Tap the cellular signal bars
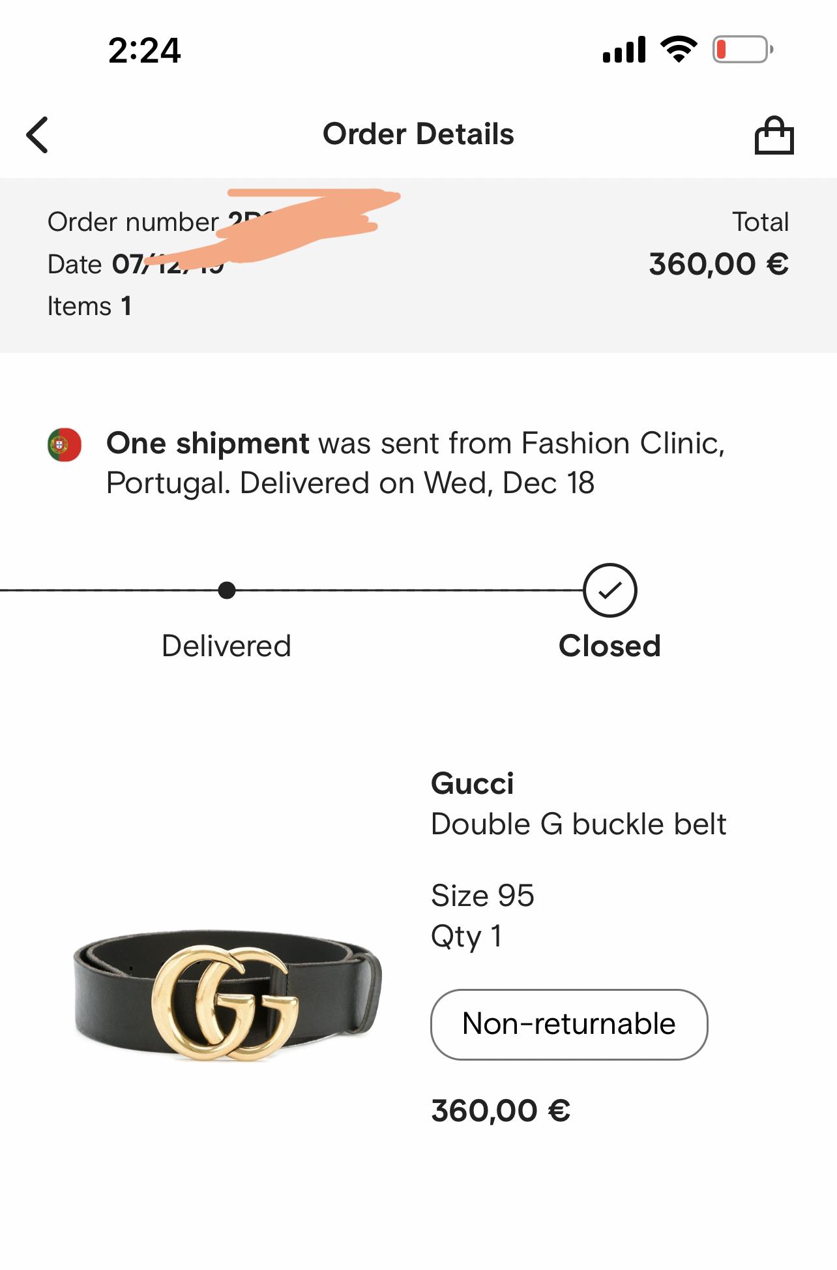Image resolution: width=837 pixels, height=1270 pixels. 624,50
